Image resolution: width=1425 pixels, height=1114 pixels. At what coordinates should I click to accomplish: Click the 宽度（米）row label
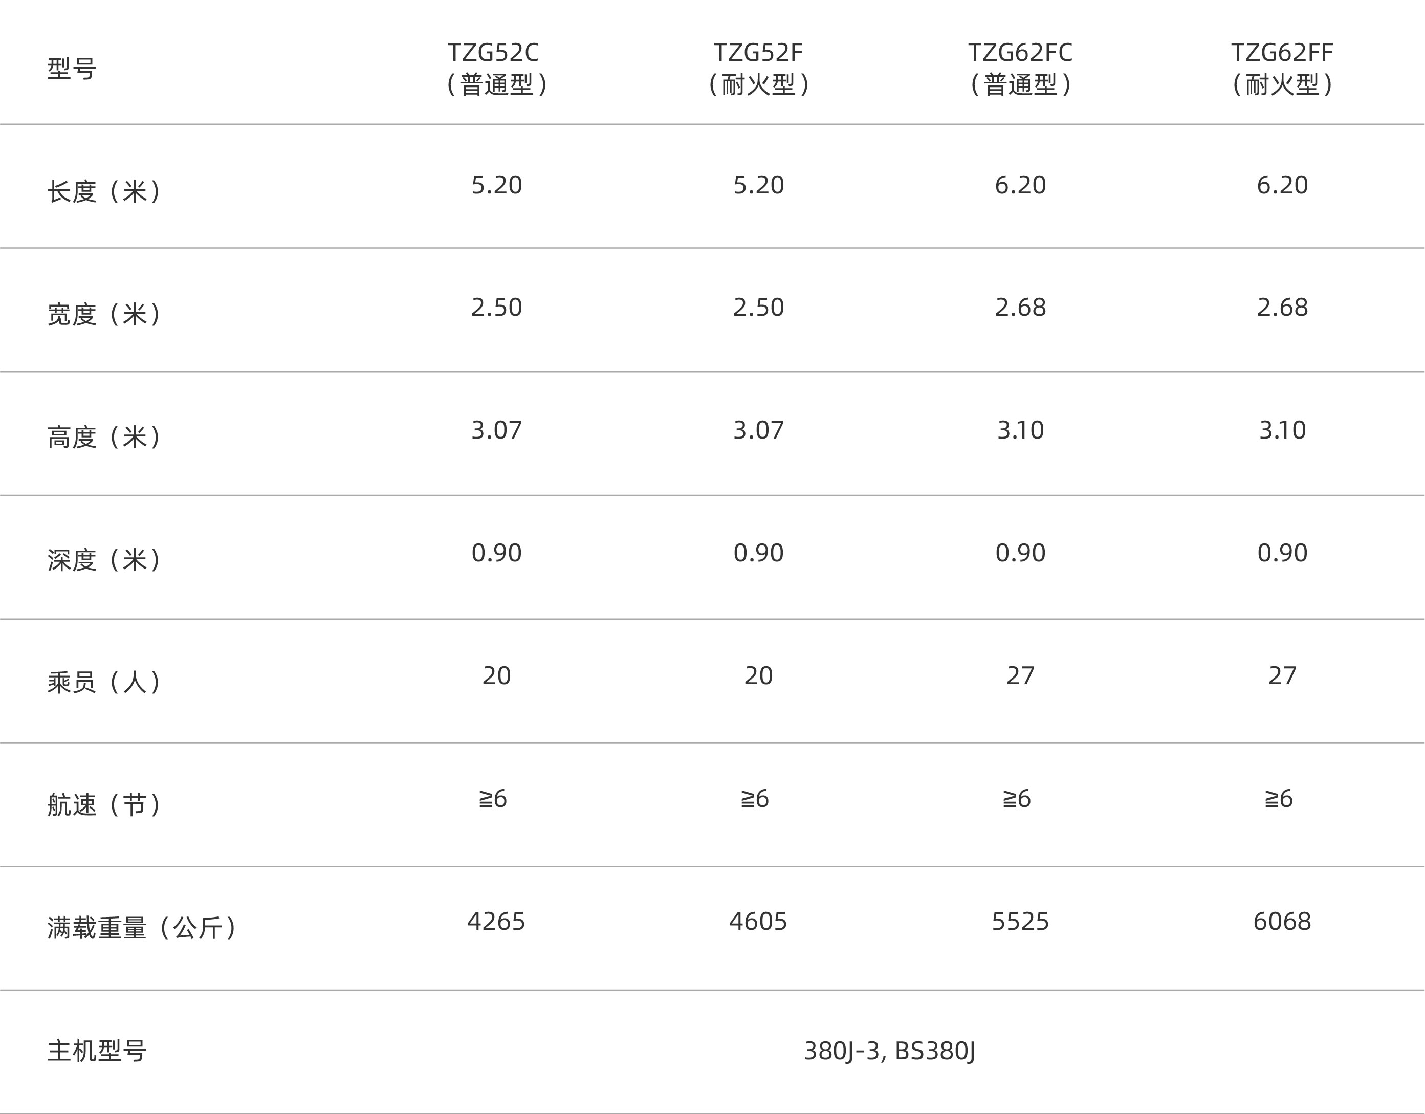point(104,314)
